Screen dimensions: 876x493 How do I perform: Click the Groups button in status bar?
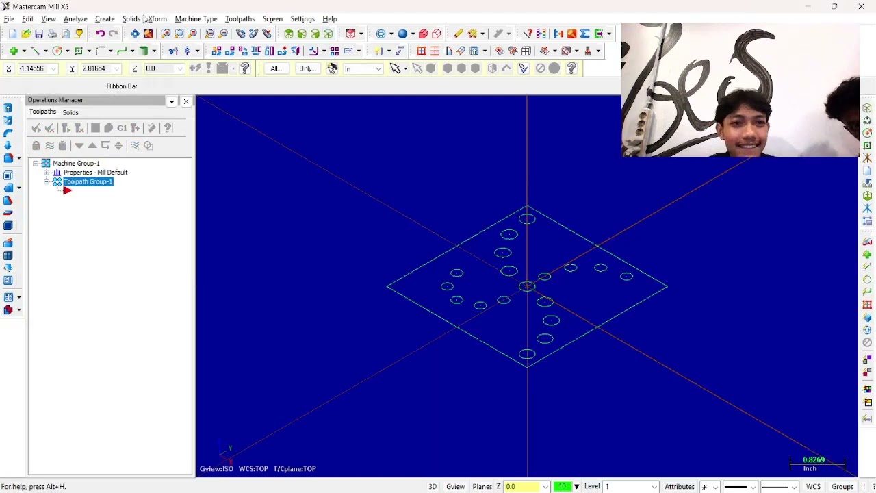click(x=842, y=487)
